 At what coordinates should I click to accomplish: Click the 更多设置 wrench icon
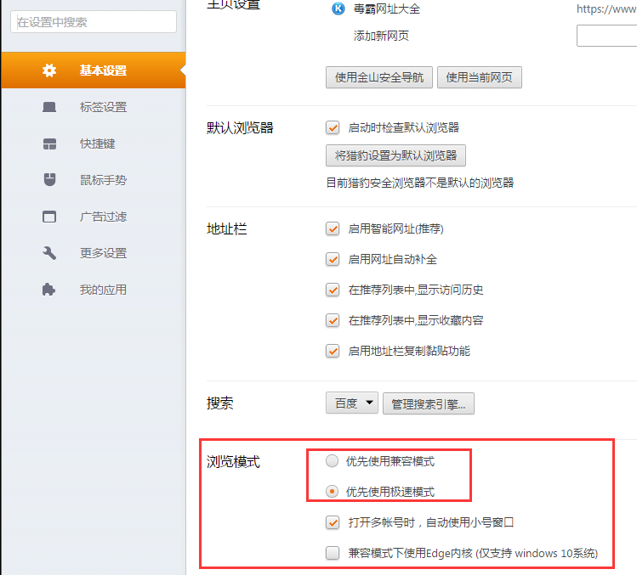(49, 253)
